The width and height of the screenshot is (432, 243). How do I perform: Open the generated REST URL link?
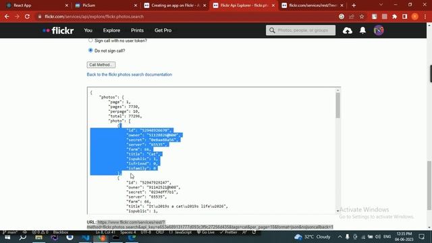coord(210,225)
